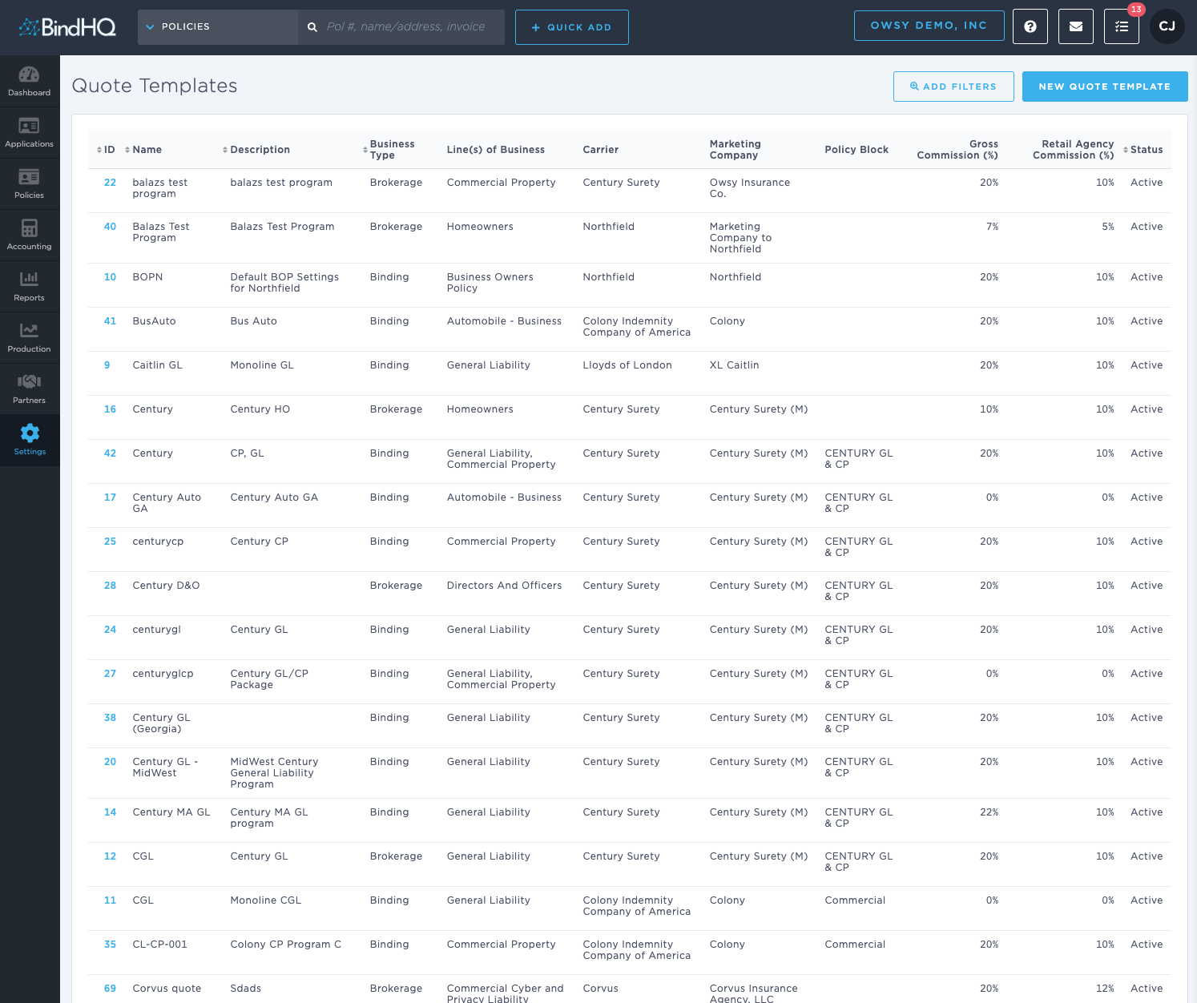This screenshot has height=1003, width=1197.
Task: Sort table by ID column
Action: [106, 150]
